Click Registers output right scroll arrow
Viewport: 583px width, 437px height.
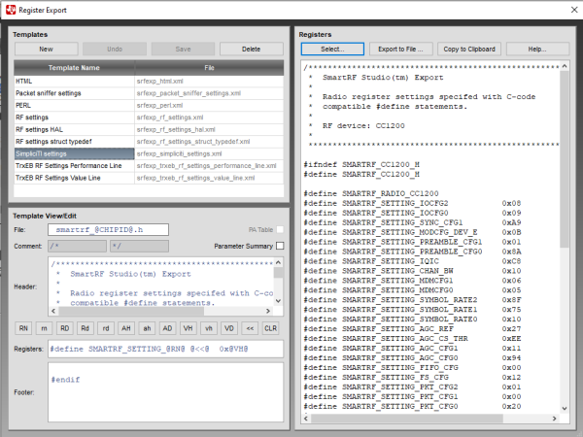(555, 419)
